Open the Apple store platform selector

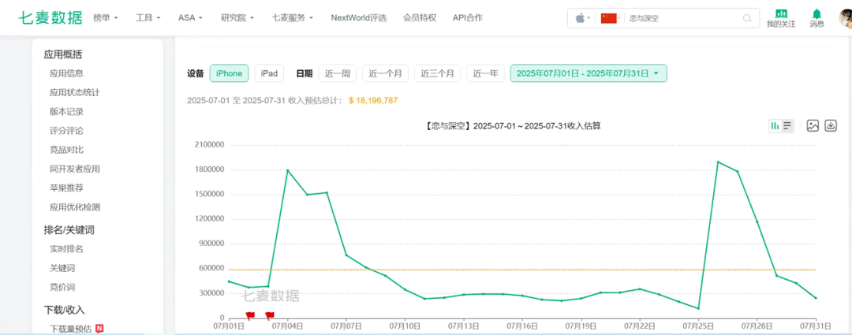pyautogui.click(x=583, y=18)
